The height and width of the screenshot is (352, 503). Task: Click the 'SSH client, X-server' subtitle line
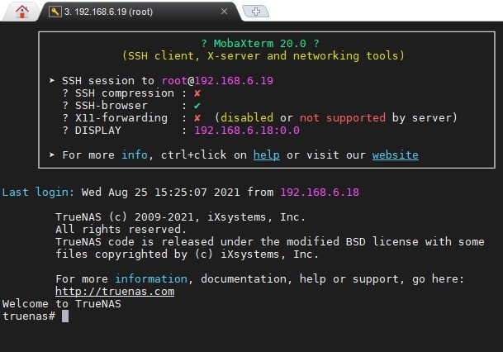pos(263,56)
